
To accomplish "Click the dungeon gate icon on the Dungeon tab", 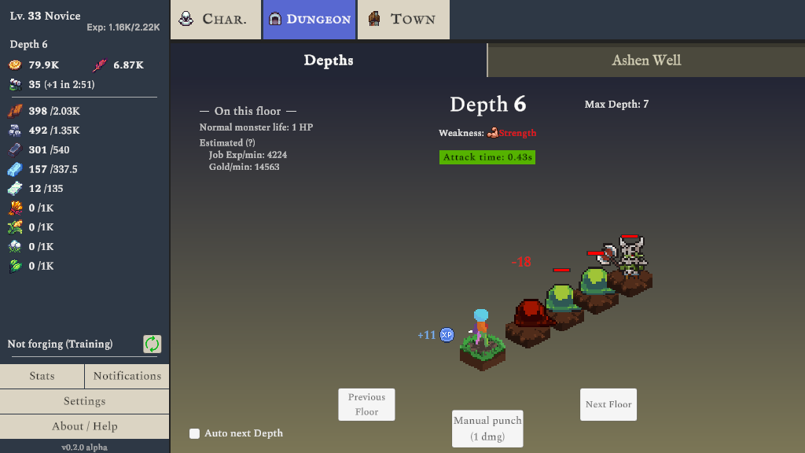I will 275,19.
